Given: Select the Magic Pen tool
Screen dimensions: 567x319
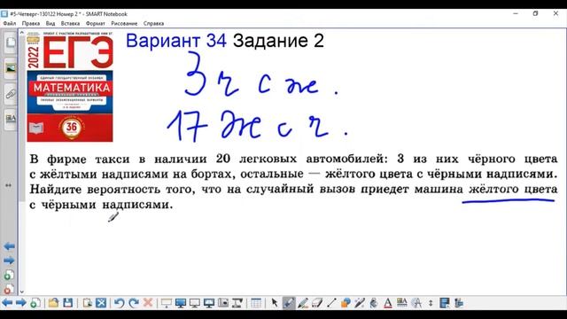Looking at the screenshot, I should click(360, 303).
